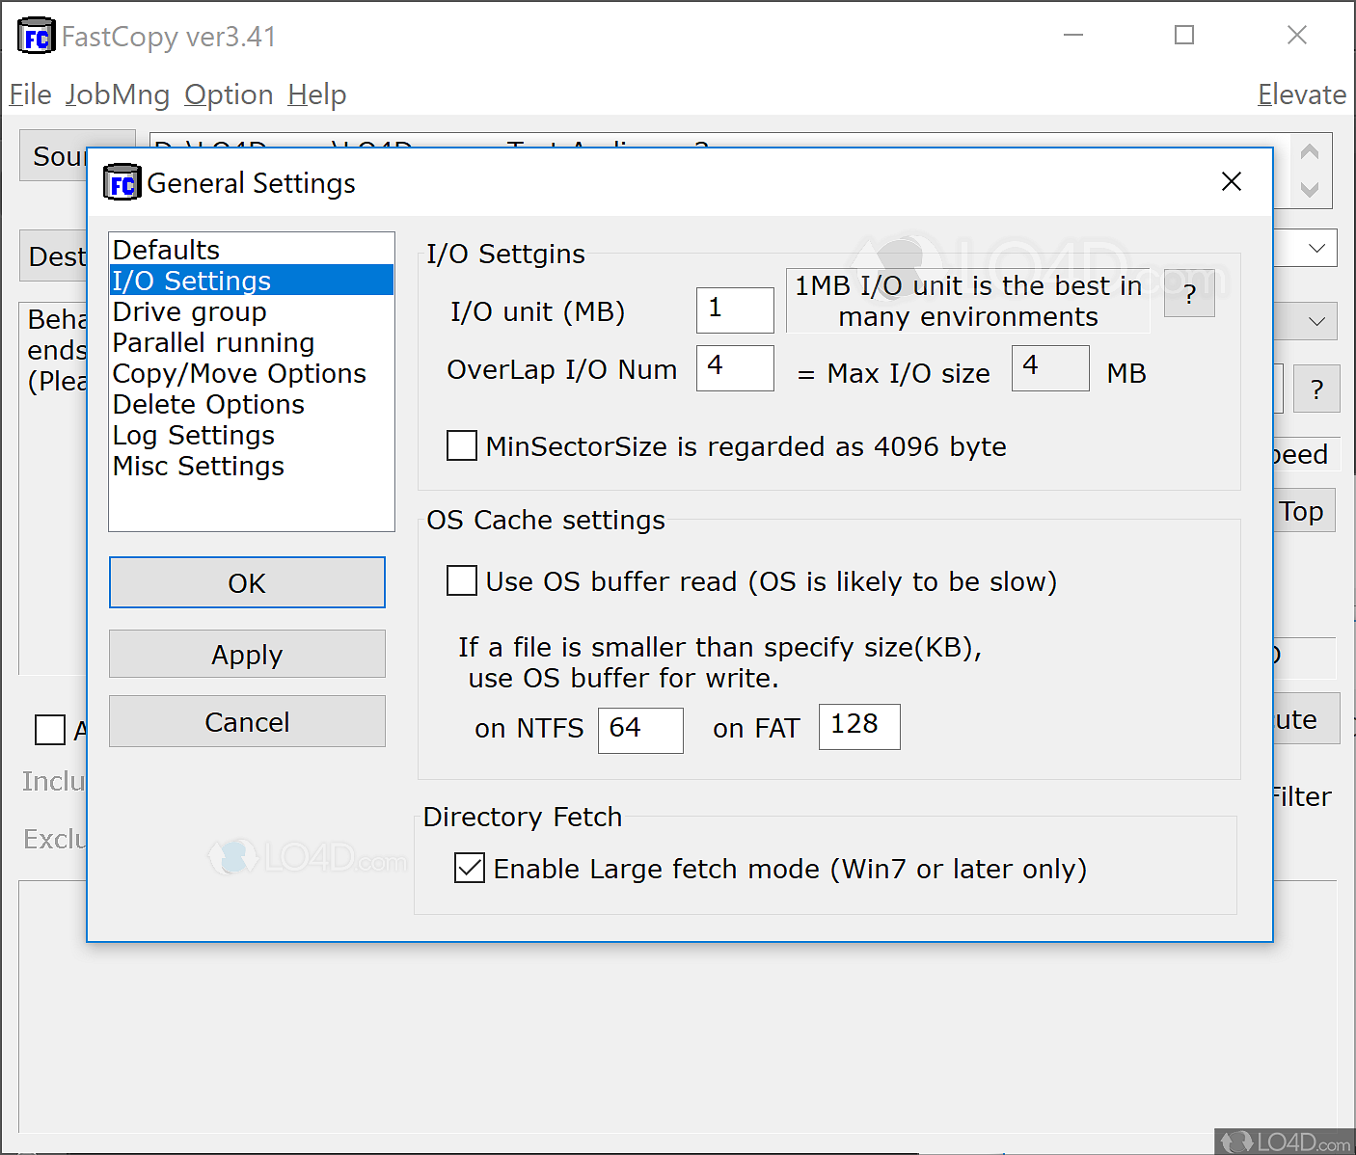Select Drive group in settings list

tap(189, 312)
